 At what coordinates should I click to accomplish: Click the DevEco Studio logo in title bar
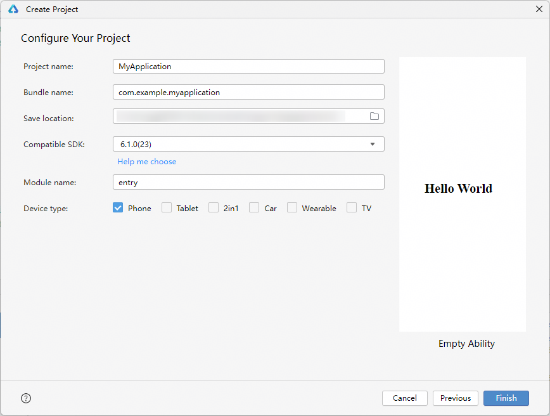[13, 10]
